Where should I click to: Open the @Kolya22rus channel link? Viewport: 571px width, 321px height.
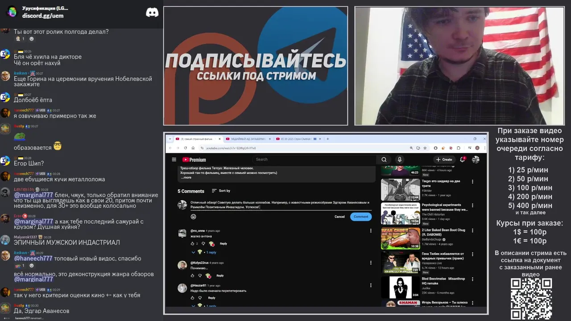click(199, 263)
